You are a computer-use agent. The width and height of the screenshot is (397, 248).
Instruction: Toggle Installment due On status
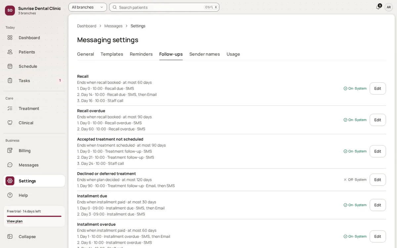[355, 205]
